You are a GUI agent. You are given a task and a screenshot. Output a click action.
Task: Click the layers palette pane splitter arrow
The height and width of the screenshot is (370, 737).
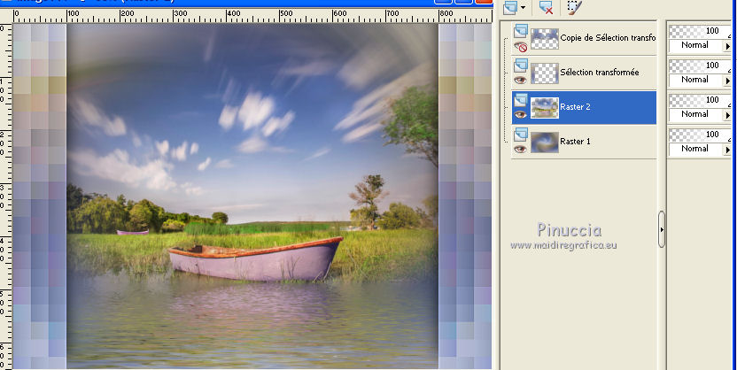coord(662,229)
